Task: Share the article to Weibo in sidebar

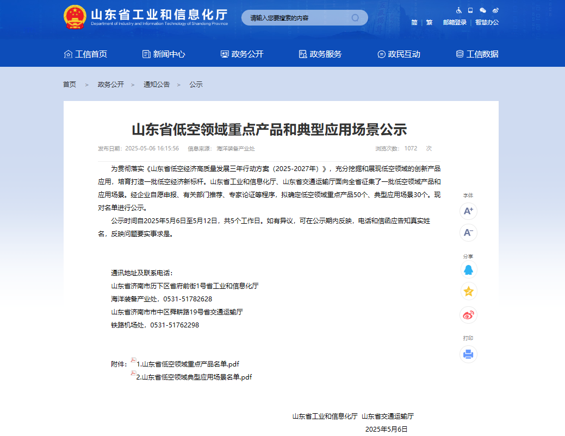Action: pyautogui.click(x=468, y=315)
